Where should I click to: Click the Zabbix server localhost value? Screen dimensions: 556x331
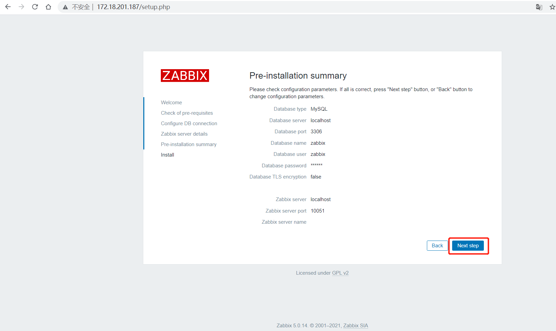point(321,199)
